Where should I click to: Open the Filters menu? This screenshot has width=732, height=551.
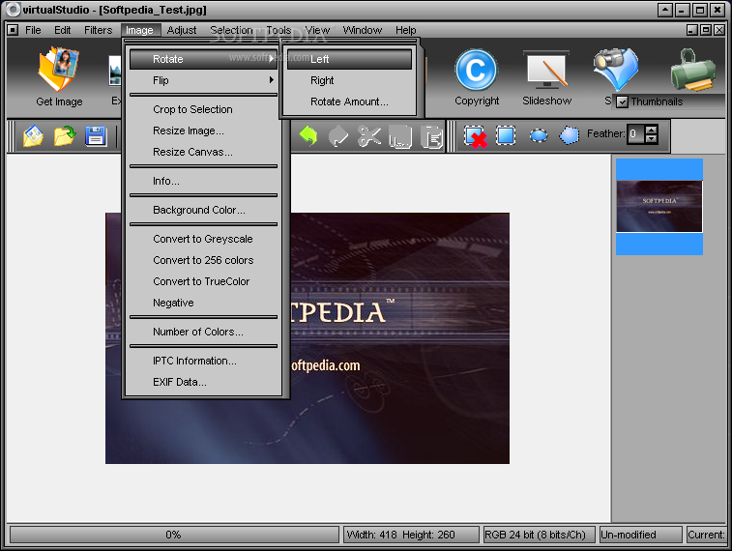[98, 30]
